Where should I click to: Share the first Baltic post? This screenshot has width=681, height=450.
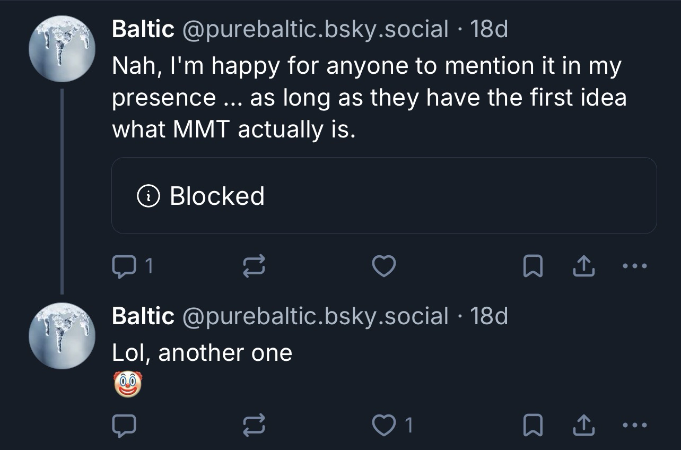[584, 266]
